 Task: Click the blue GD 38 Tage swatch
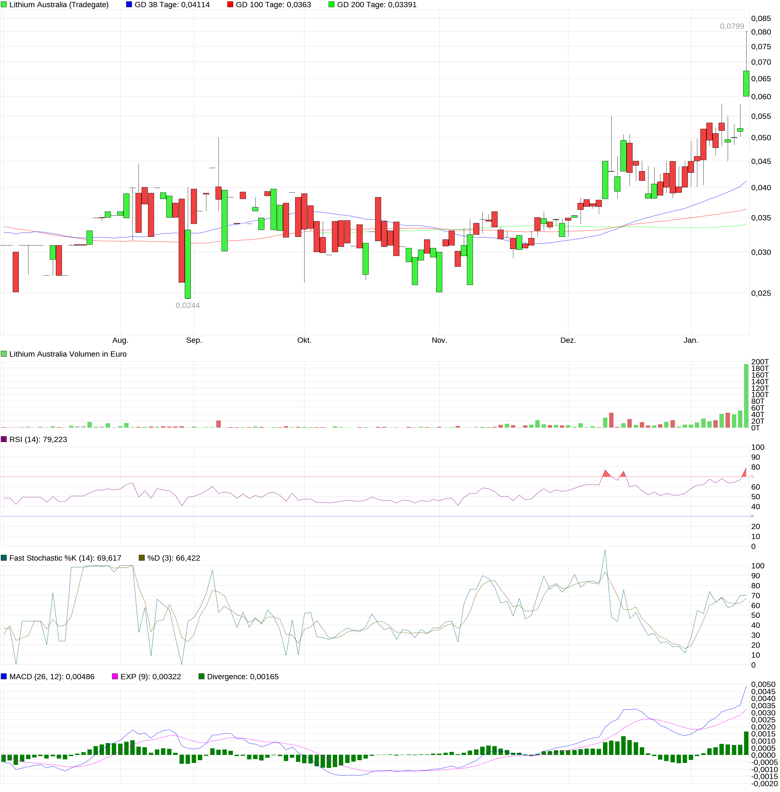click(x=129, y=4)
